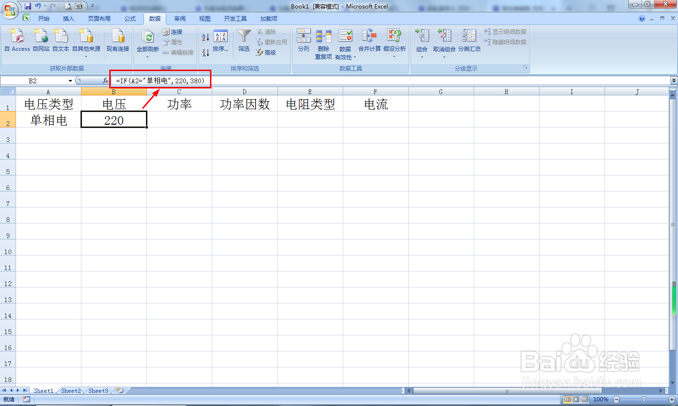Screen dimensions: 678x406
Task: Click the macro record icon in status bar
Action: coord(26,399)
